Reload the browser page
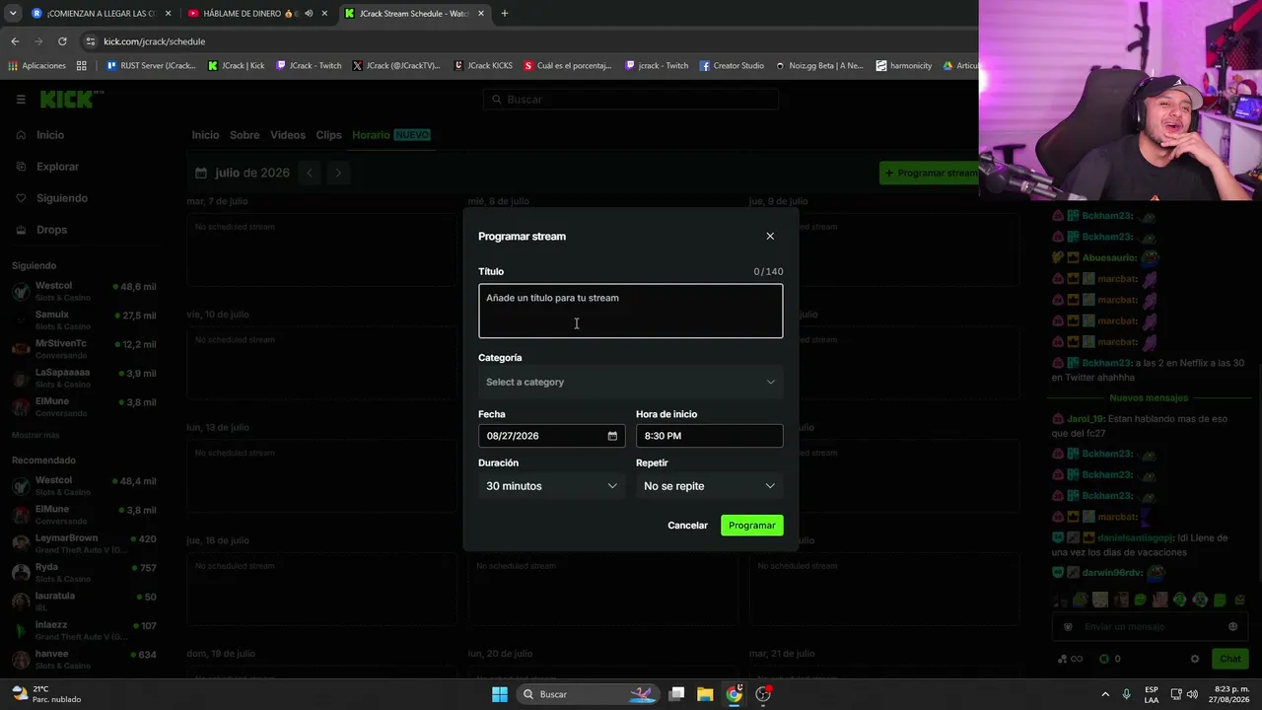Viewport: 1262px width, 710px height. coord(62,41)
